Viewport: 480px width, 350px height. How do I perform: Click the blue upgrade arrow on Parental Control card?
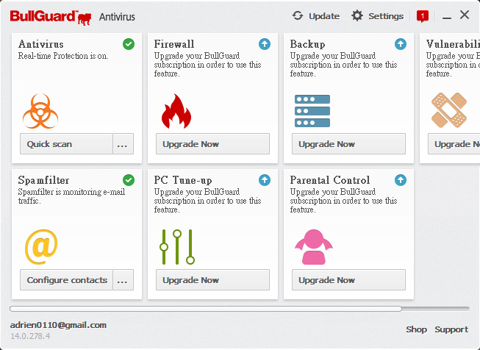click(x=401, y=180)
